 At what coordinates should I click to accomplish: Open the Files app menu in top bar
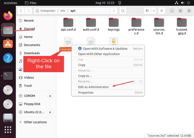point(31,3)
